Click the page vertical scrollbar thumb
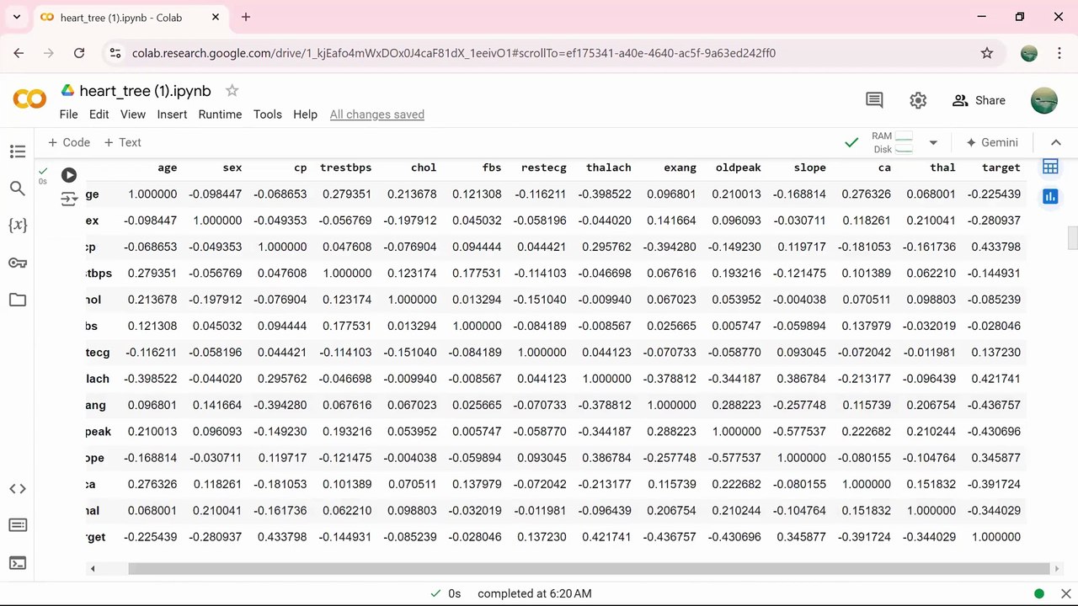 coord(1072,238)
